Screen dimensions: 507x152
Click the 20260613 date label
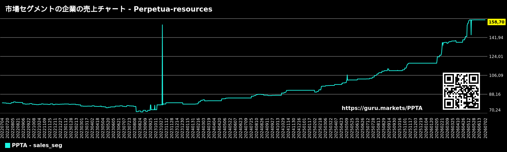[479, 128]
